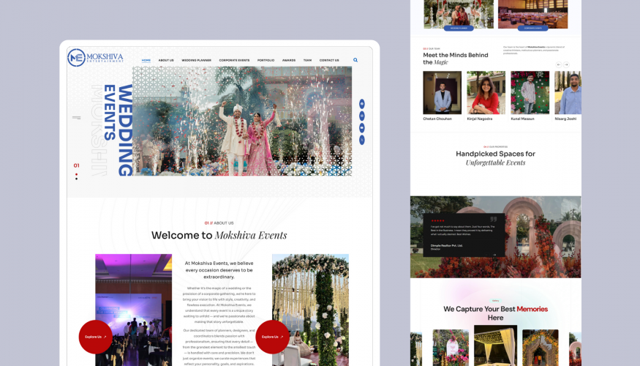This screenshot has height=366, width=640.
Task: Click the blue Corporate Events pill button
Action: (532, 29)
